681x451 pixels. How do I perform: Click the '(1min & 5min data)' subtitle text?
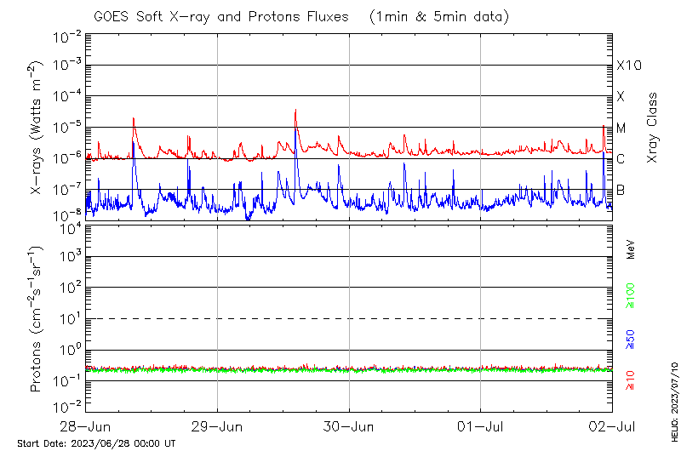point(440,16)
